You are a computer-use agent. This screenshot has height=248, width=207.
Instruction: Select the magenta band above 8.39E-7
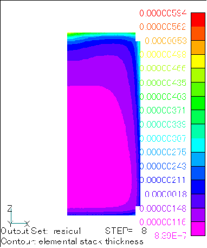click(198, 229)
